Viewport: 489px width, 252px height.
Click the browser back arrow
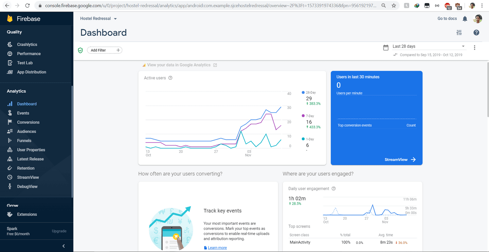pyautogui.click(x=7, y=5)
